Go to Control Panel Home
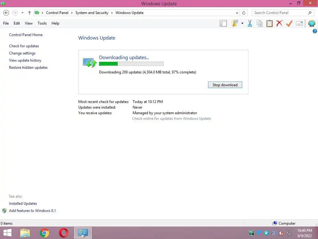 (x=26, y=35)
